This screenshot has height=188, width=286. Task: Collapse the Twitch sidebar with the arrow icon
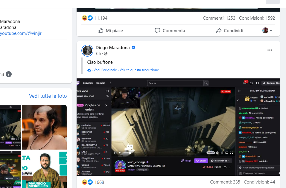tap(107, 91)
